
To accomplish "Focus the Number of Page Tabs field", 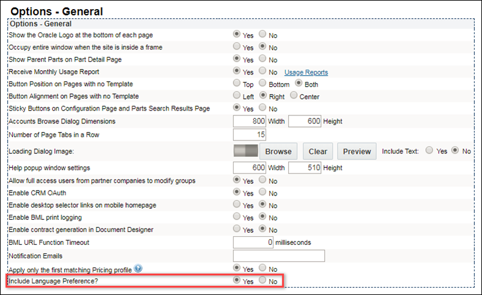I will [250, 134].
